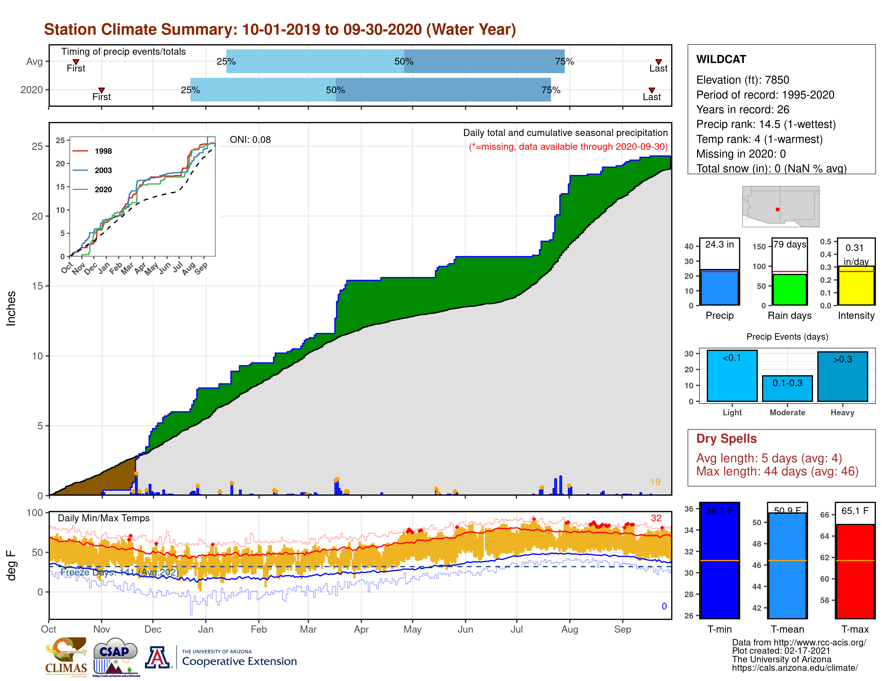Click the '24.3 in' precip value
The width and height of the screenshot is (882, 681).
coord(719,244)
